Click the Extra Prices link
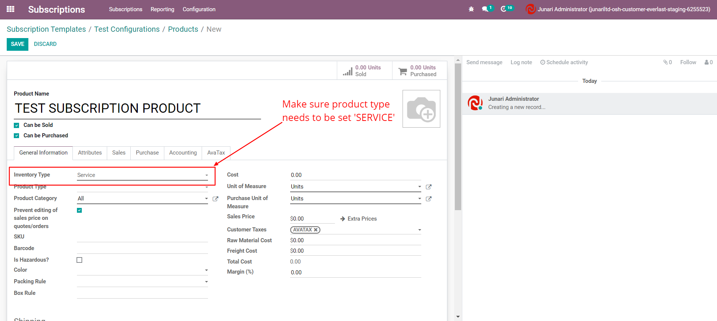717x321 pixels. (358, 219)
